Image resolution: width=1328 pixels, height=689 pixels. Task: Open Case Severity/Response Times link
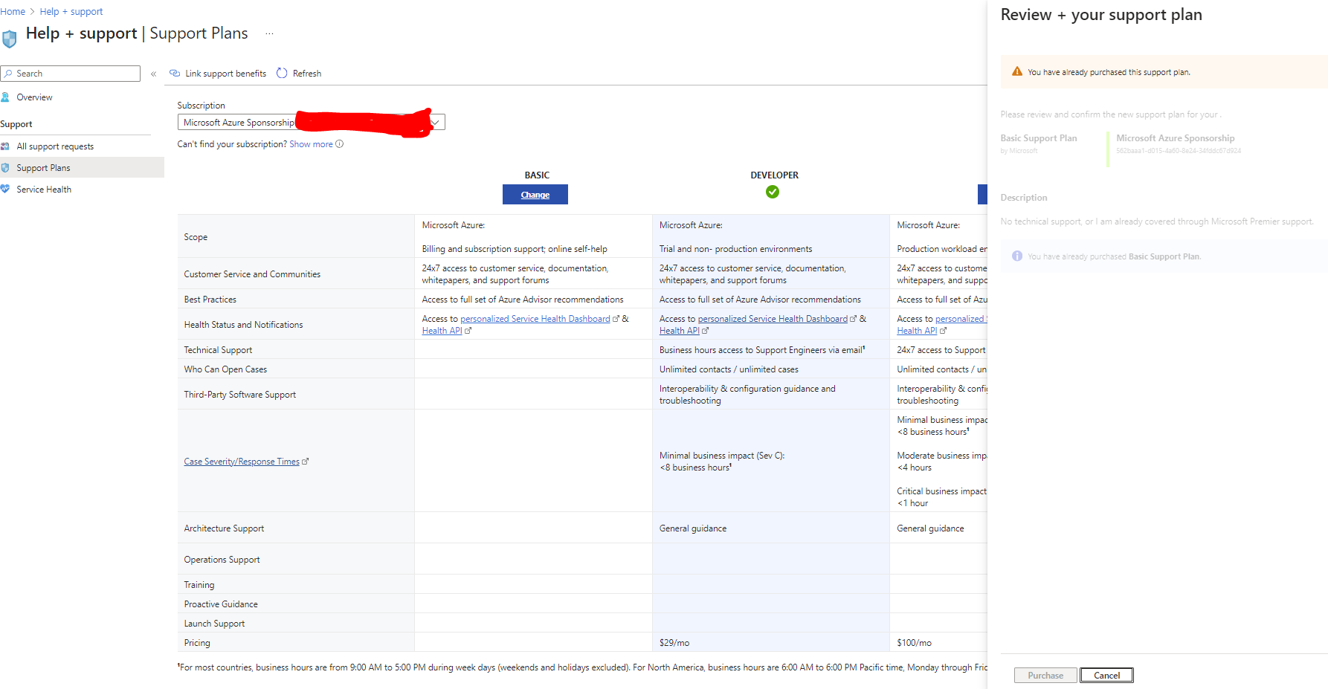point(242,462)
